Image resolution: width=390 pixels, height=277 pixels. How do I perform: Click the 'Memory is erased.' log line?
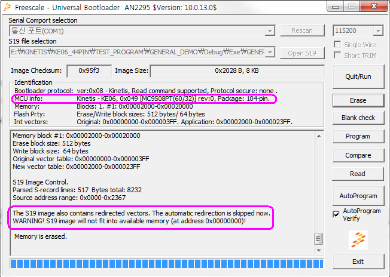41,236
